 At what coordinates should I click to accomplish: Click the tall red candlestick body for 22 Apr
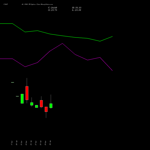click(x=27, y=93)
